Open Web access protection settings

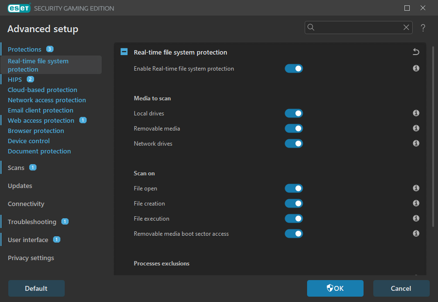[x=41, y=120]
